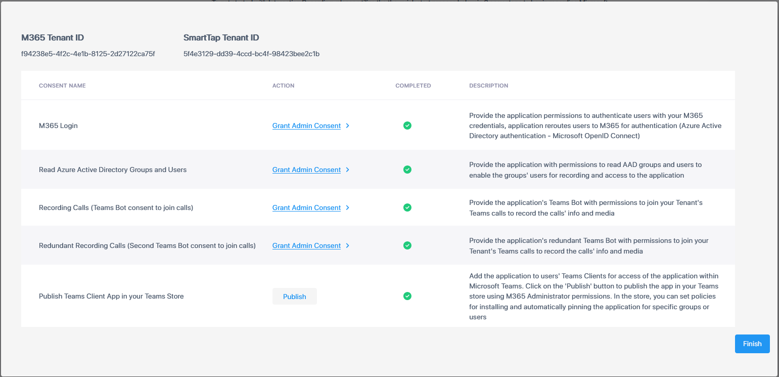This screenshot has width=779, height=377.
Task: Click Redundant Recording Calls consent name
Action: [147, 245]
